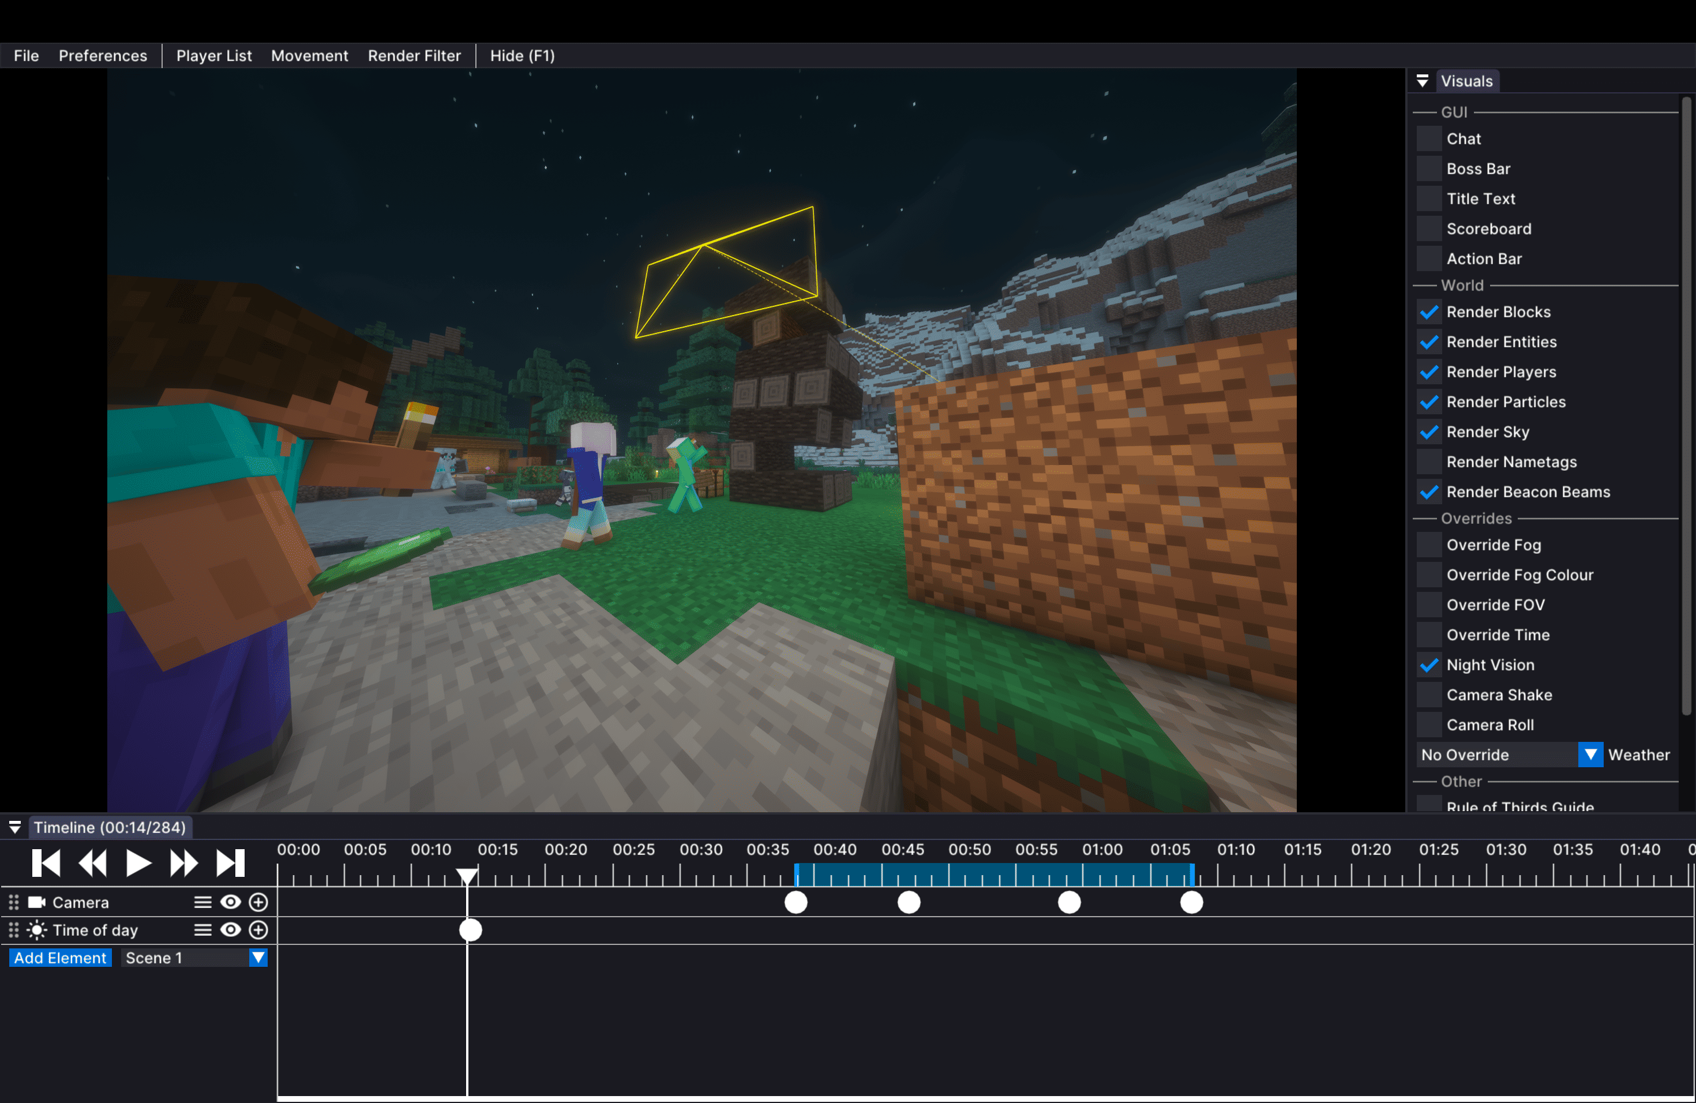Screen dimensions: 1696x1103
Task: Grab the Camera track drag handle
Action: [x=13, y=902]
